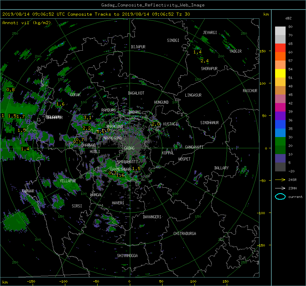
Task: Click the KARWAR city label
Action: pos(28,191)
